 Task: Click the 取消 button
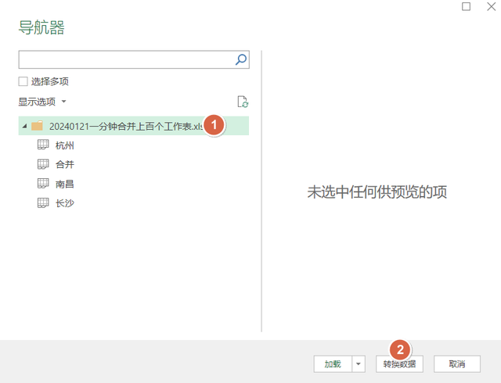(457, 364)
